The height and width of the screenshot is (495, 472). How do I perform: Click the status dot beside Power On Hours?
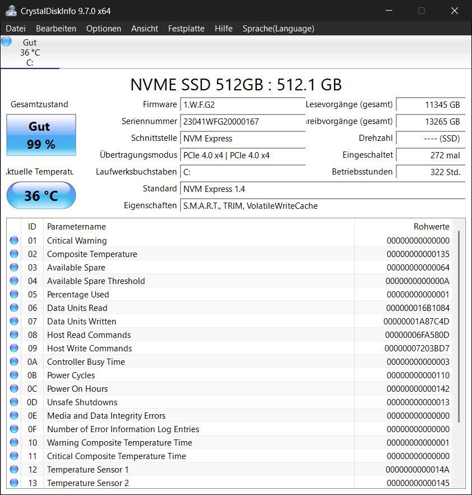(x=14, y=388)
